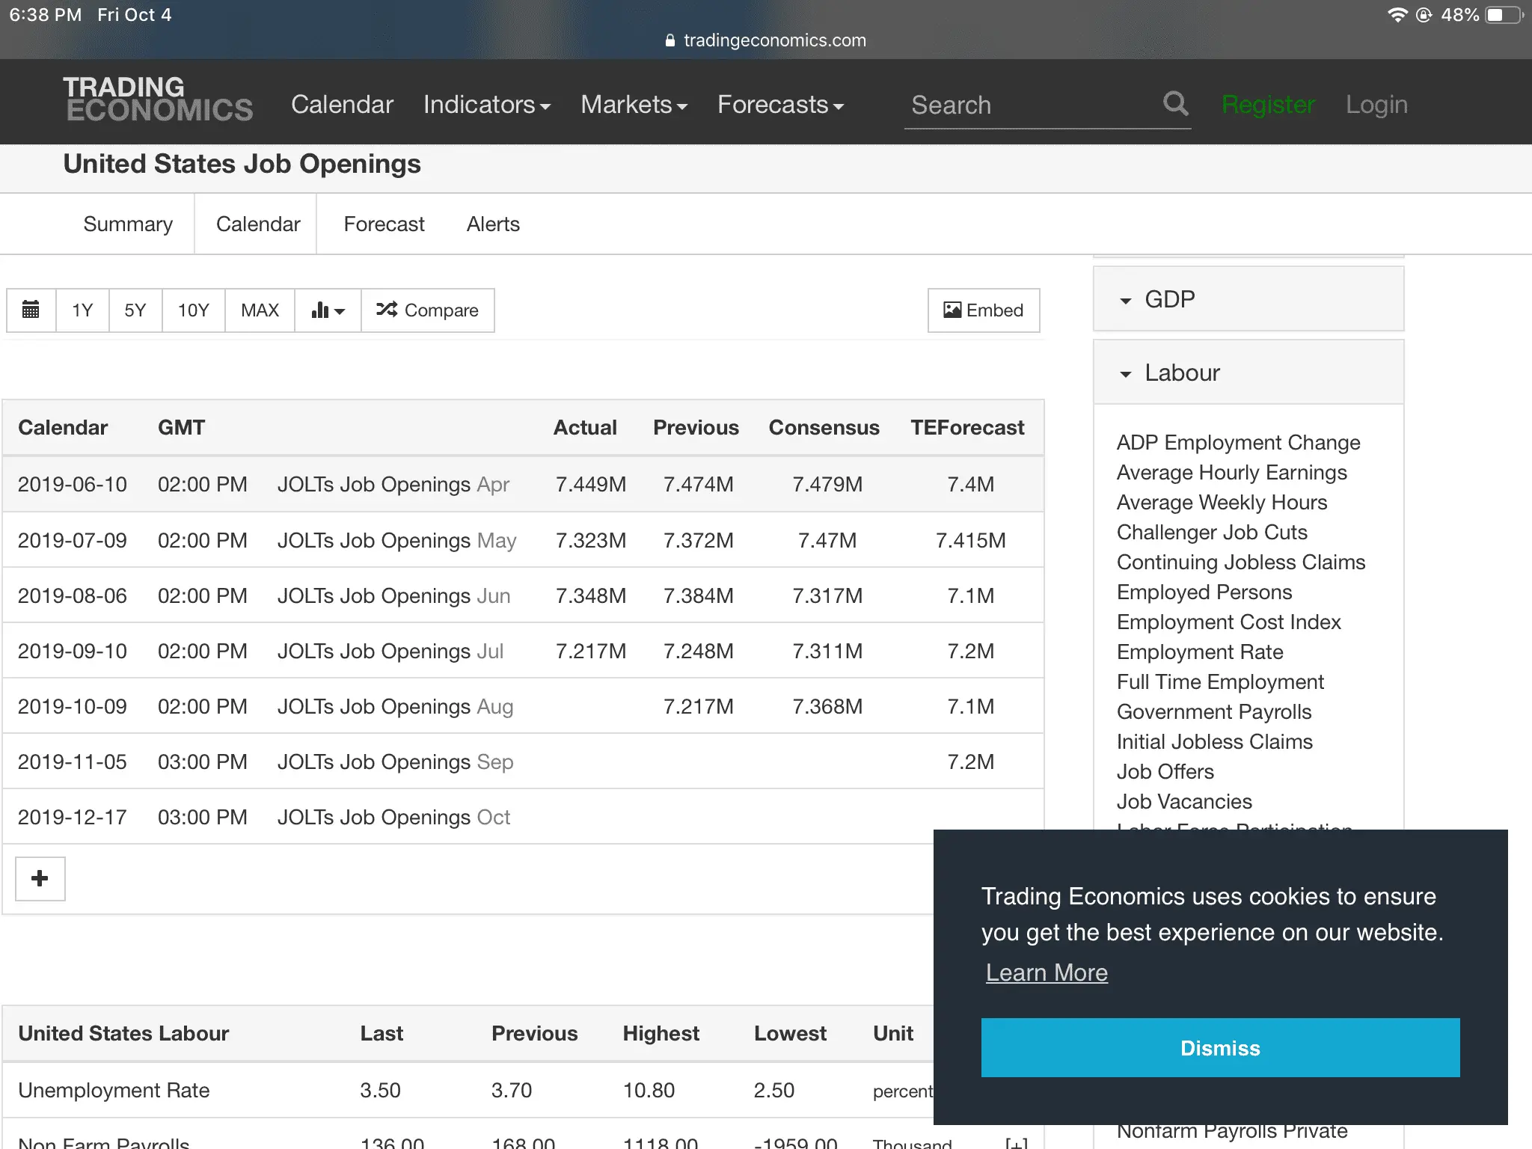This screenshot has width=1532, height=1149.
Task: Open the Challenger Job Cuts link
Action: (x=1212, y=533)
